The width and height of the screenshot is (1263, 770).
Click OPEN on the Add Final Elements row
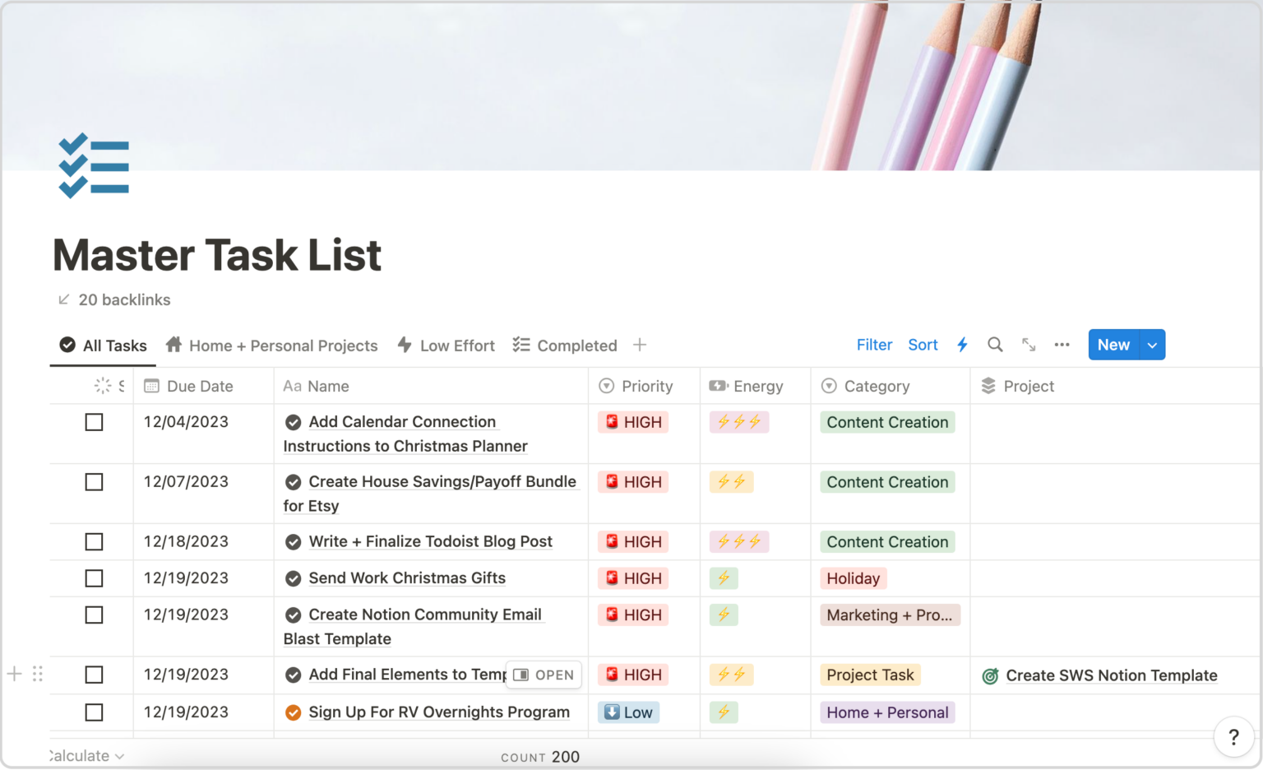point(544,675)
